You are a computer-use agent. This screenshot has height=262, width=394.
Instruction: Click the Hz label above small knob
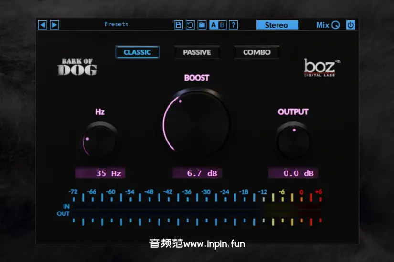tap(100, 112)
